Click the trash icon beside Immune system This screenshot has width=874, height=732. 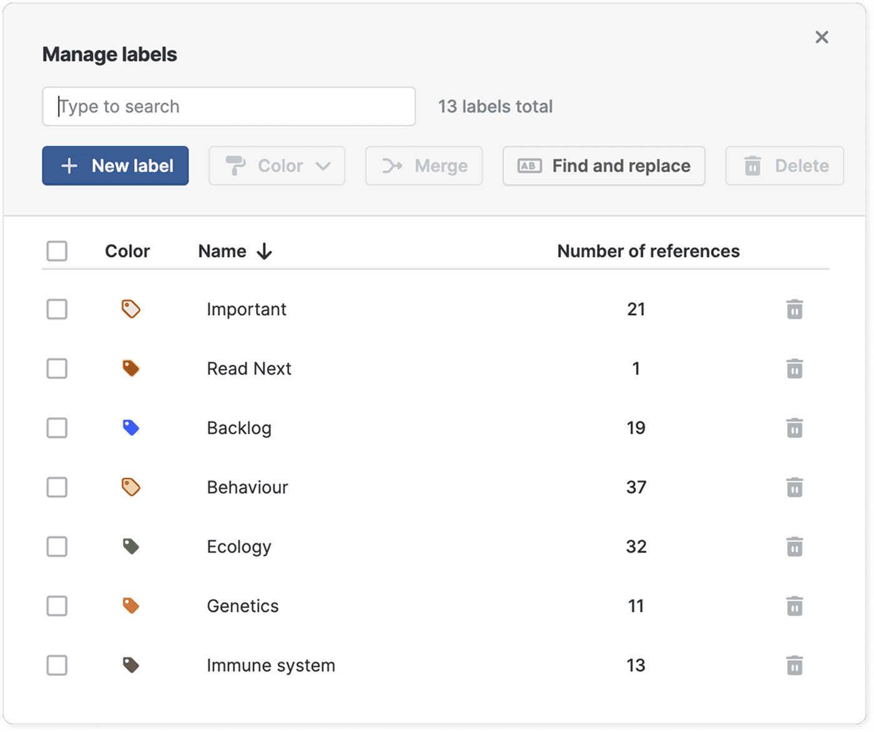794,665
